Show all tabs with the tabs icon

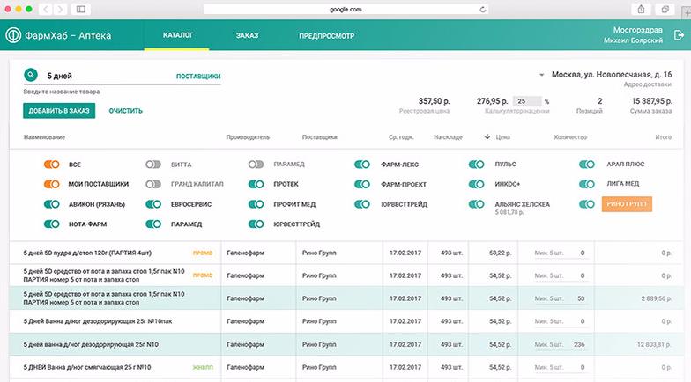pyautogui.click(x=665, y=9)
